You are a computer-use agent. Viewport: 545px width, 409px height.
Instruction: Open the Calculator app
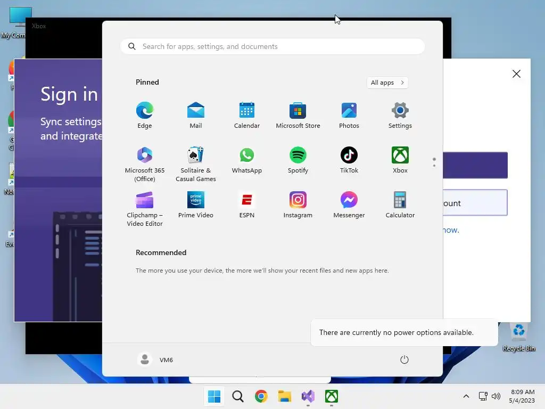pyautogui.click(x=400, y=205)
